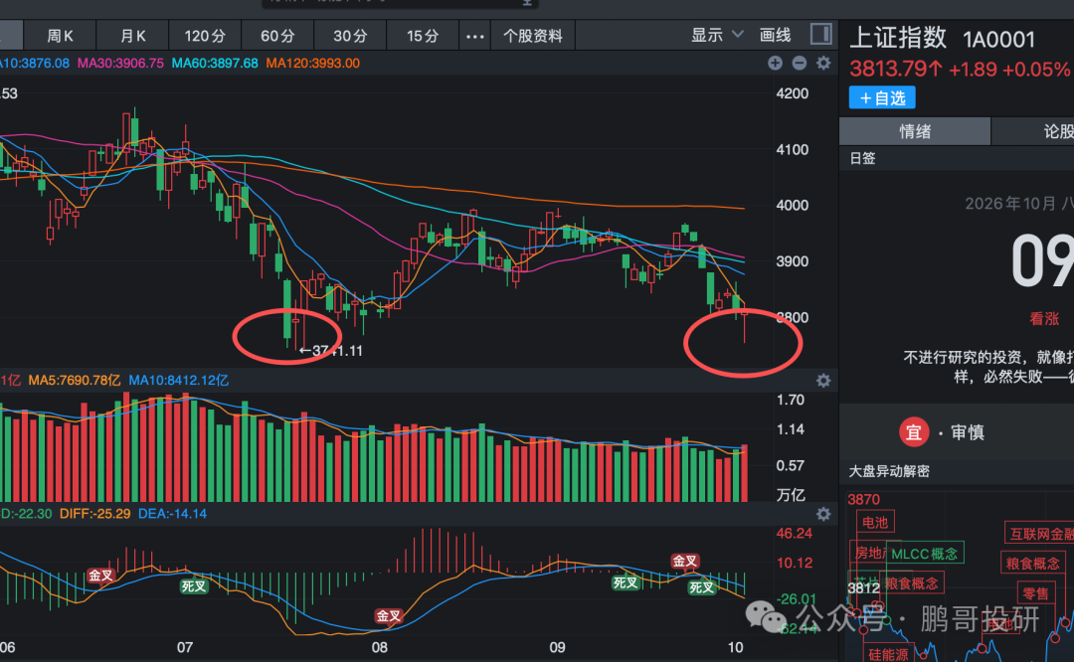The width and height of the screenshot is (1074, 662).
Task: Click the MA30:3906.75 indicator label
Action: 120,63
